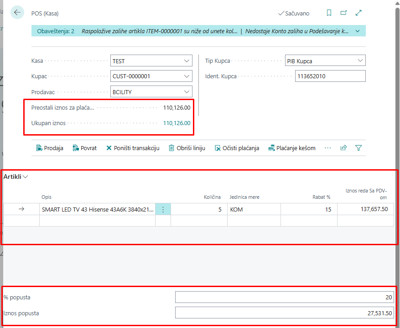Click Poništi transakciju button
This screenshot has height=328, width=400.
click(x=133, y=148)
